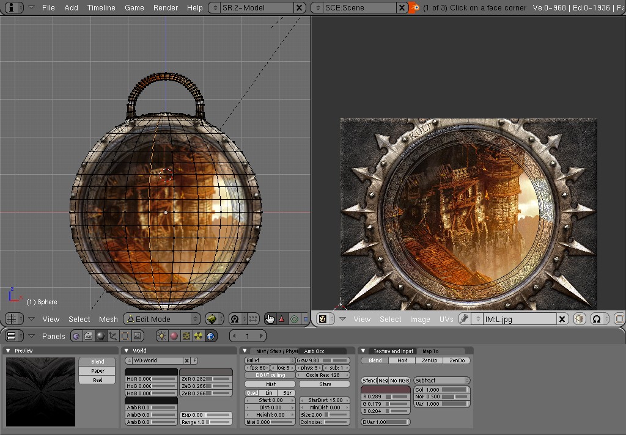Select the rotate manipulator ring icon
626x435 pixels.
tap(294, 319)
